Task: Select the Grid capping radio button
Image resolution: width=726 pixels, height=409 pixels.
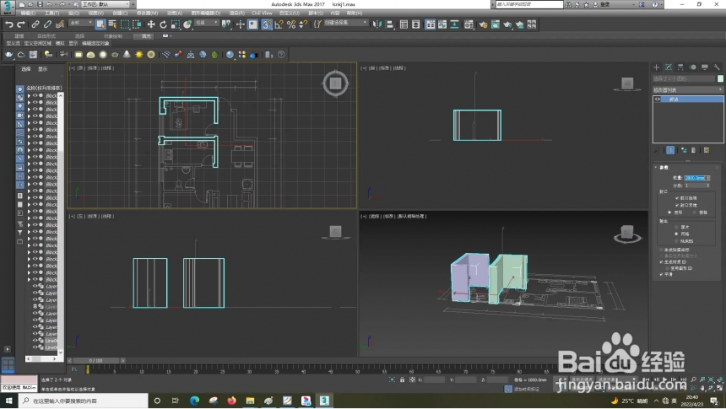Action: (x=695, y=213)
